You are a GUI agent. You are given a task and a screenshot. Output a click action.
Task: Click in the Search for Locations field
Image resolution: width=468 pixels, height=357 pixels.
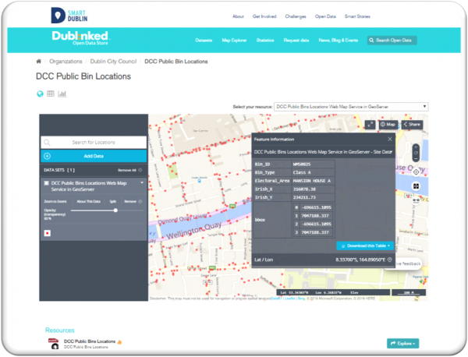coord(94,143)
